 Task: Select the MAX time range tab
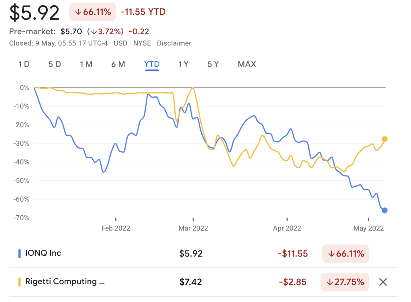[247, 64]
